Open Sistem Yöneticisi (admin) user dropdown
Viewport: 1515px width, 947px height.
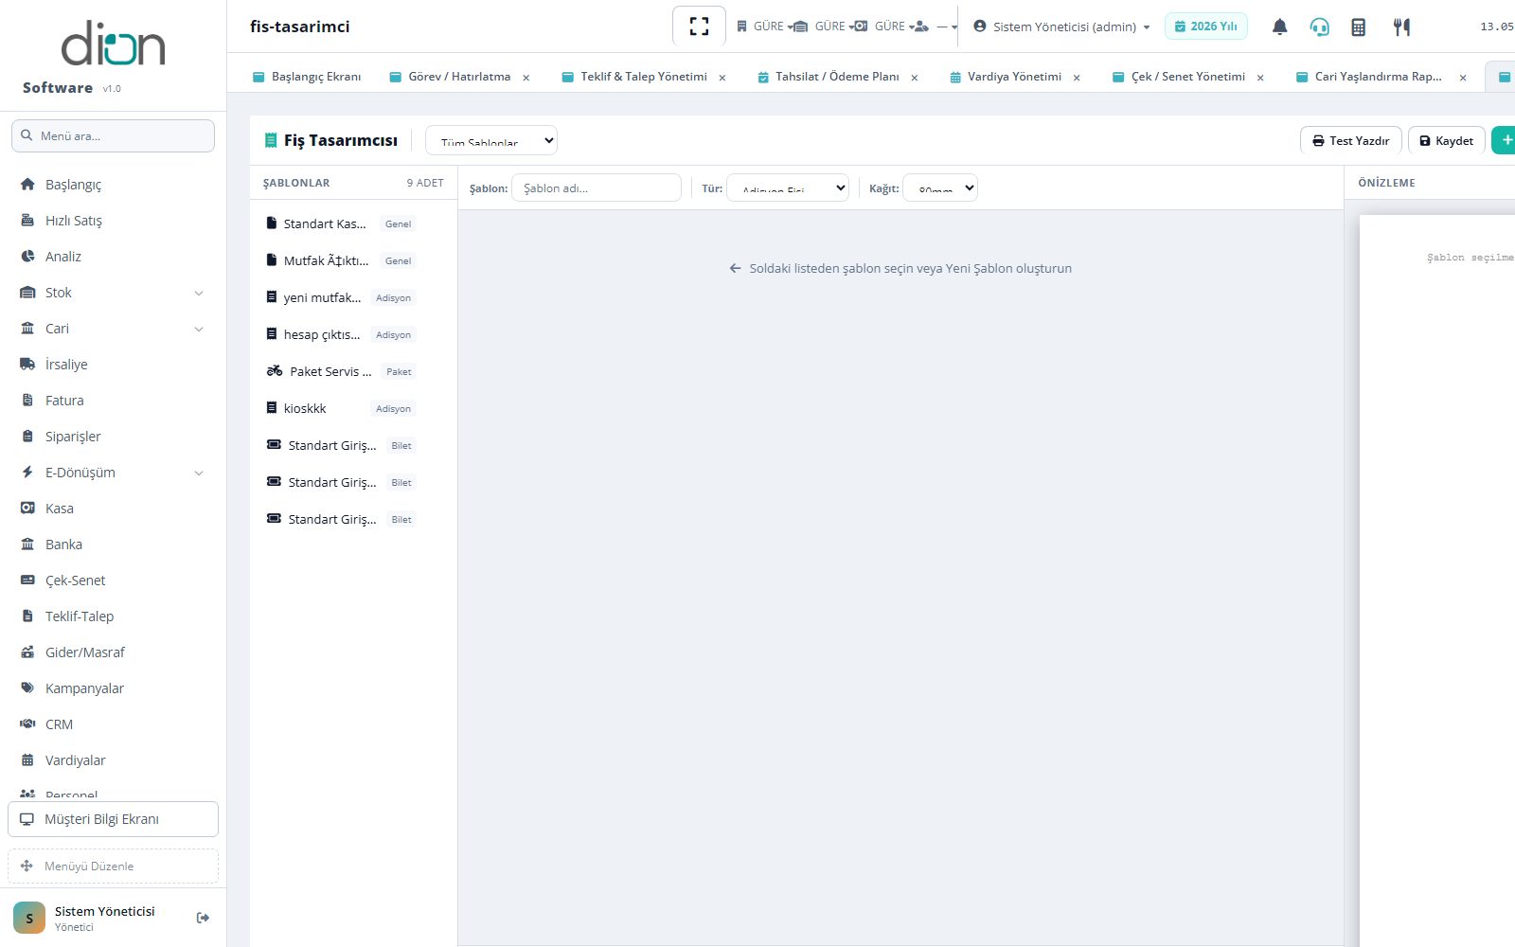[1061, 27]
